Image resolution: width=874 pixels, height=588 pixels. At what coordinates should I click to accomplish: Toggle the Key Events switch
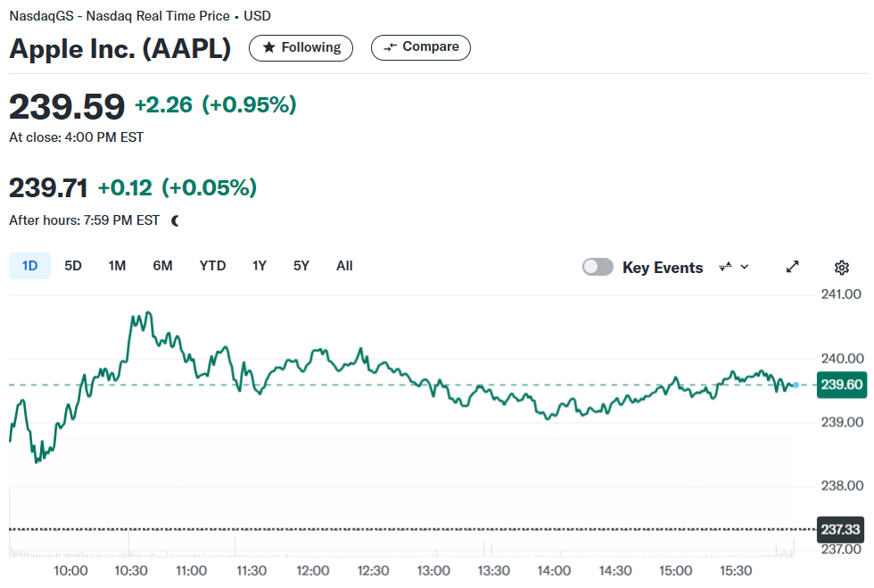coord(598,267)
